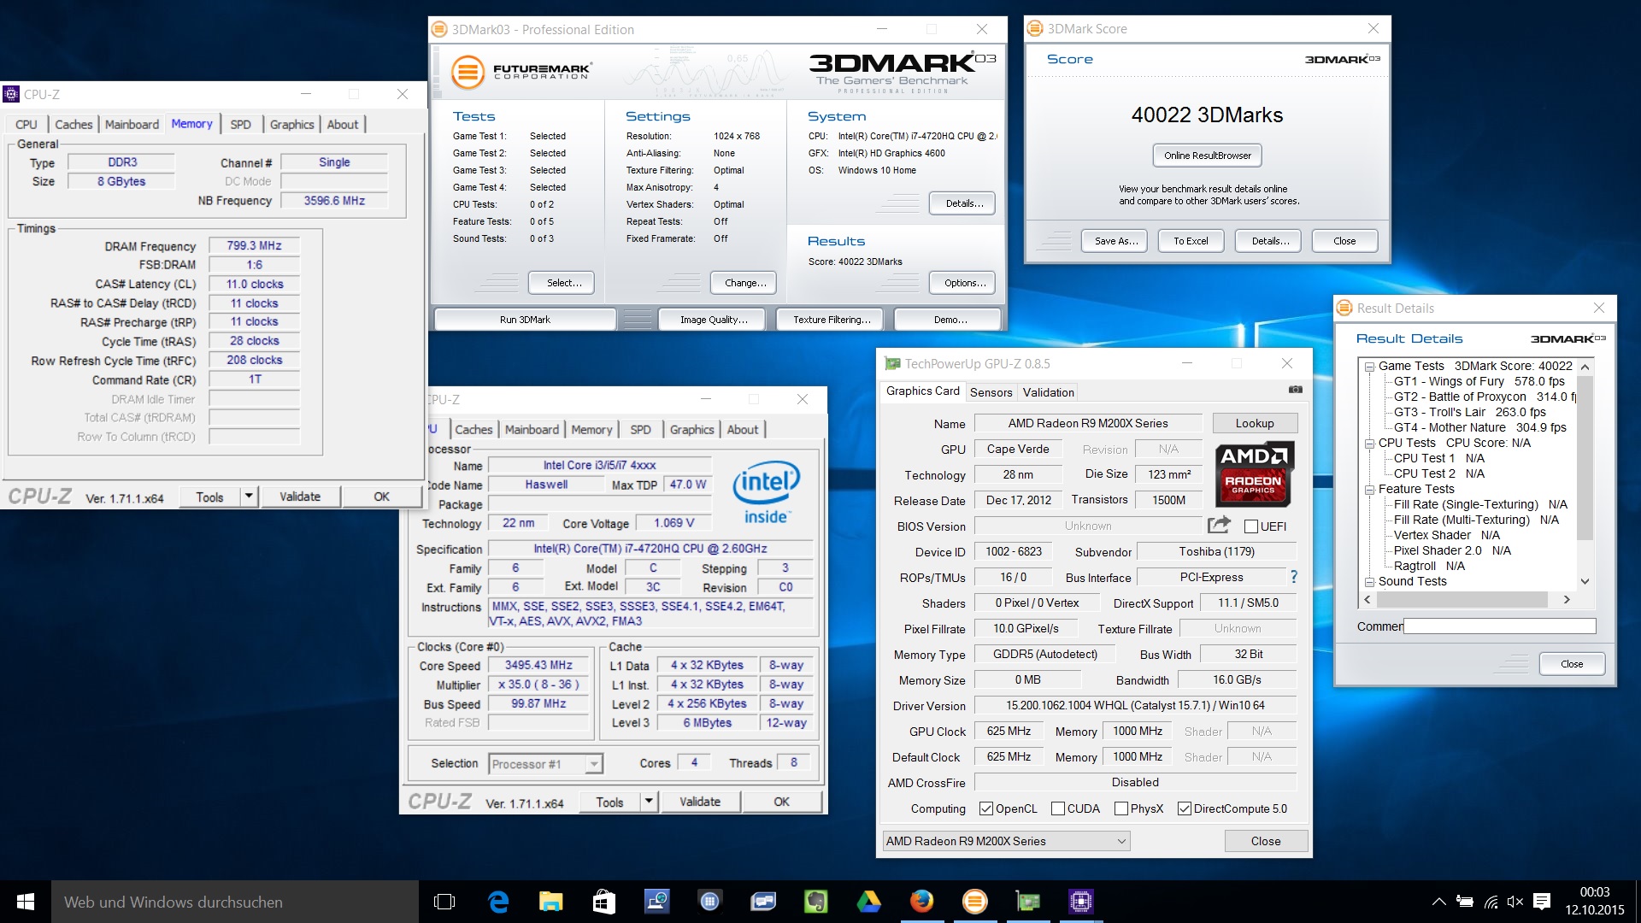
Task: Click Validate in the CPU-Z Memory window
Action: (300, 497)
